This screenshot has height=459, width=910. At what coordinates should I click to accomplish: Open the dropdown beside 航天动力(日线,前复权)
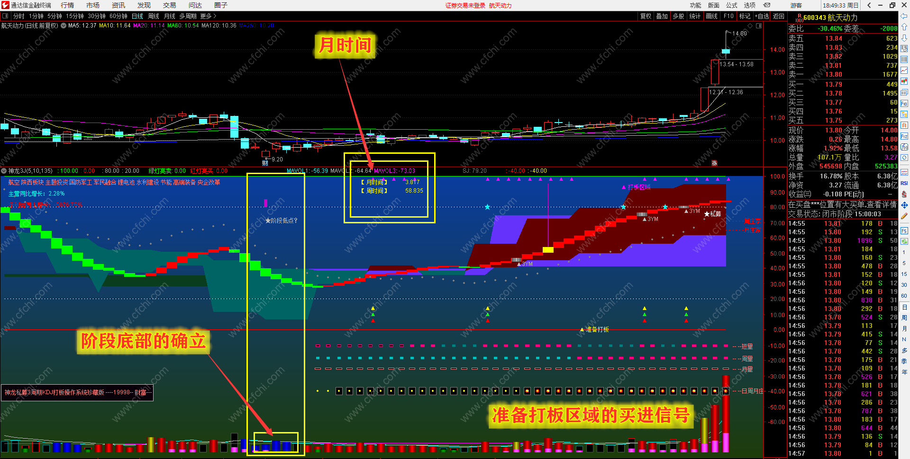point(64,26)
